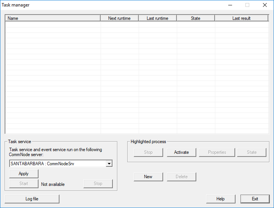The height and width of the screenshot is (208, 274).
Task: Click the Last result column header
Action: (242, 18)
